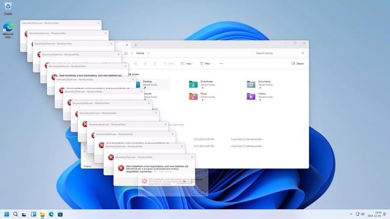Screen dimensions: 390x219
Task: Toggle the Details pane button
Action: [x=297, y=63]
